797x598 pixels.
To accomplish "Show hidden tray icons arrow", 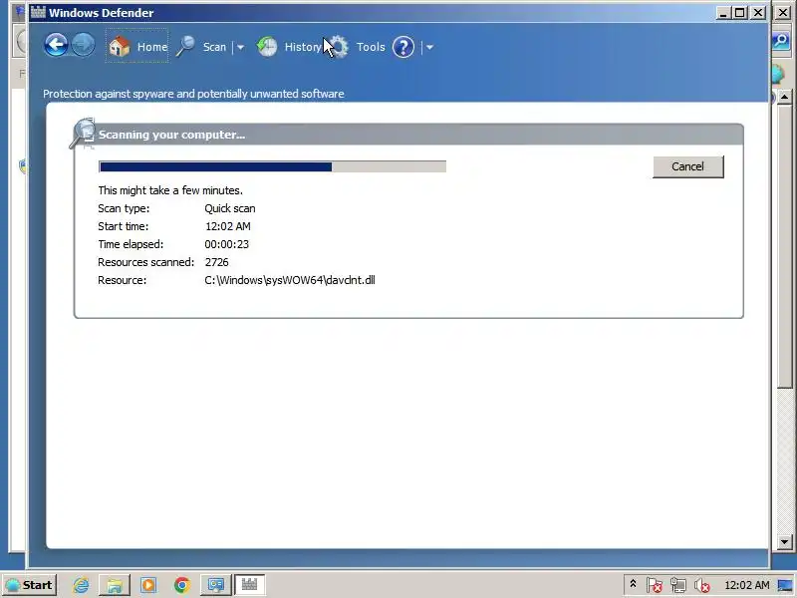I will click(x=633, y=584).
